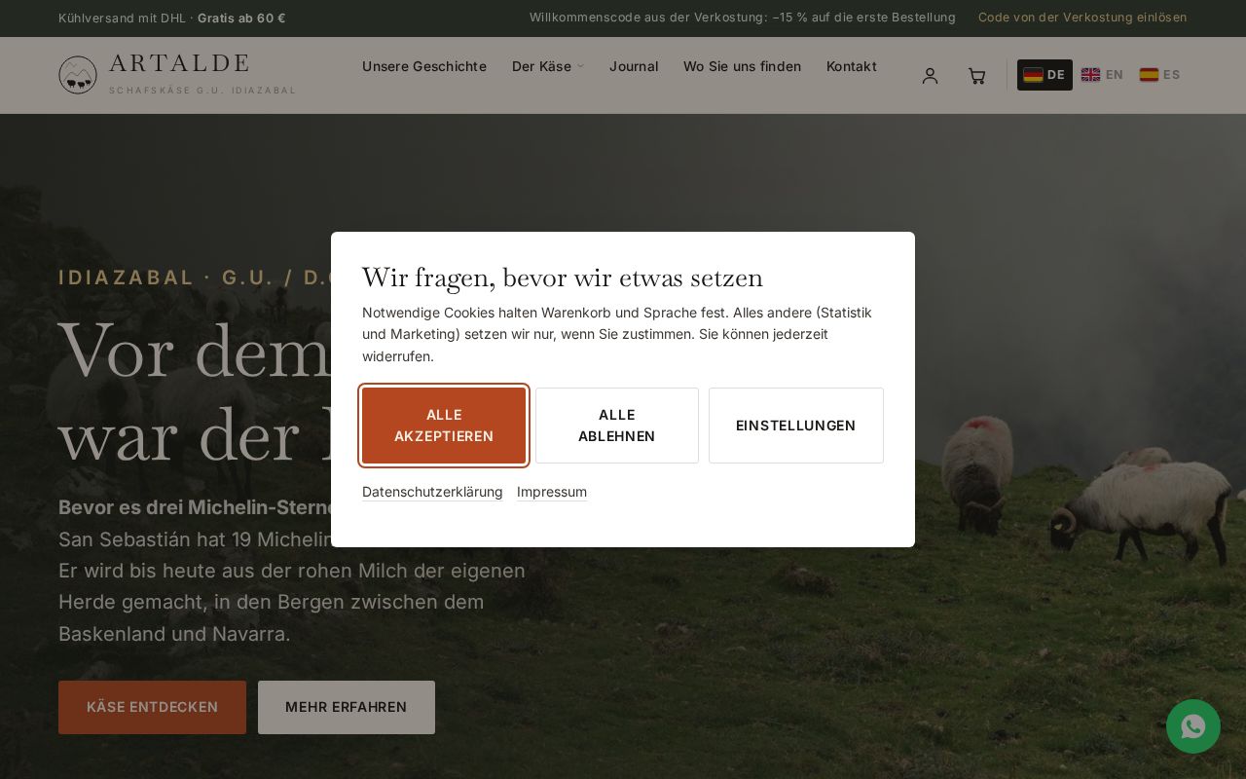
Task: Reject cookies with Alle Ablehnen
Action: (x=617, y=426)
